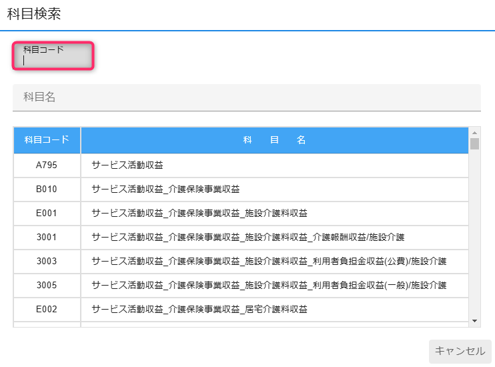This screenshot has width=495, height=367.
Task: Choose row ending 利用者負担金収益(公費)/施設介護
Action: click(x=241, y=262)
